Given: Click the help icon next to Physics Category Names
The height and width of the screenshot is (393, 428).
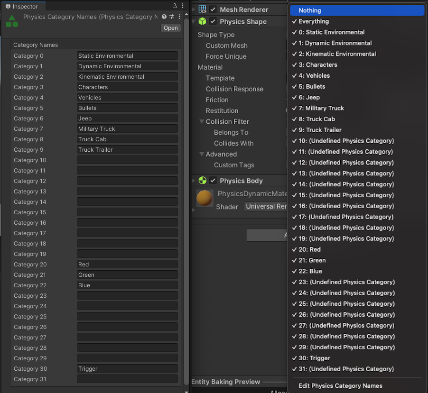Looking at the screenshot, I should tap(164, 17).
